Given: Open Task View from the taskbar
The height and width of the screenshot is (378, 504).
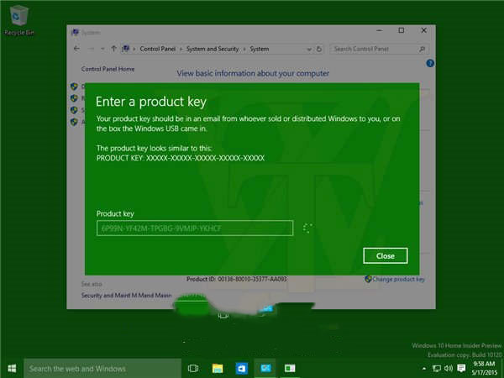Looking at the screenshot, I should (193, 368).
